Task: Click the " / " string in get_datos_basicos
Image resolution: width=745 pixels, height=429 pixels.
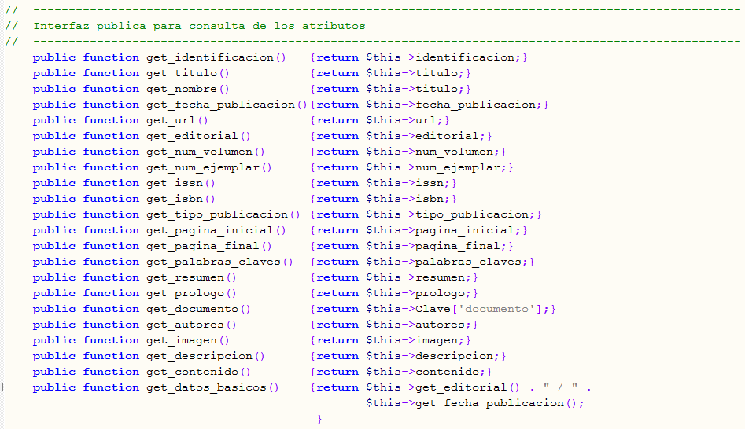Action: [559, 387]
